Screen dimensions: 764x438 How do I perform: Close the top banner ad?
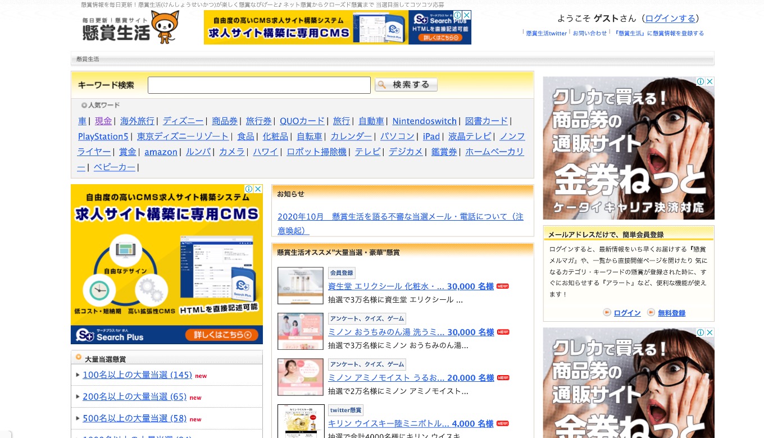[x=467, y=15]
